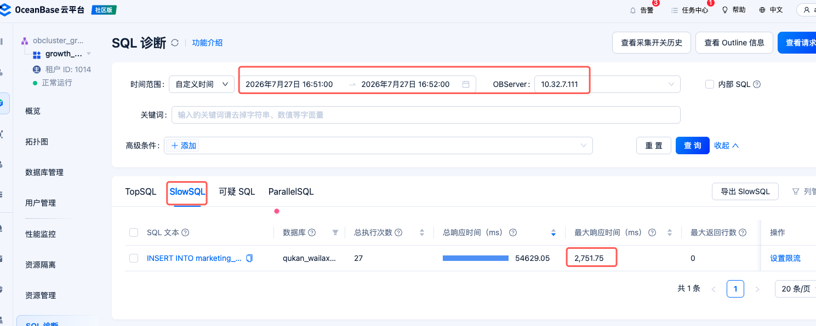Click info icon next to 总响应时间
Image resolution: width=816 pixels, height=326 pixels.
(x=513, y=232)
